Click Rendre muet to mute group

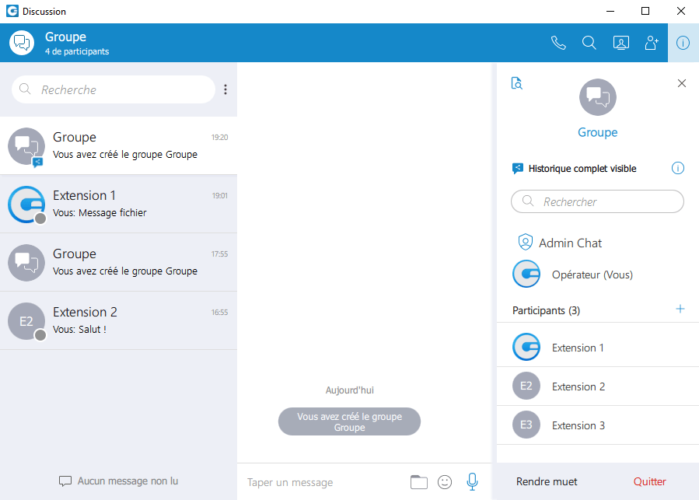point(547,481)
